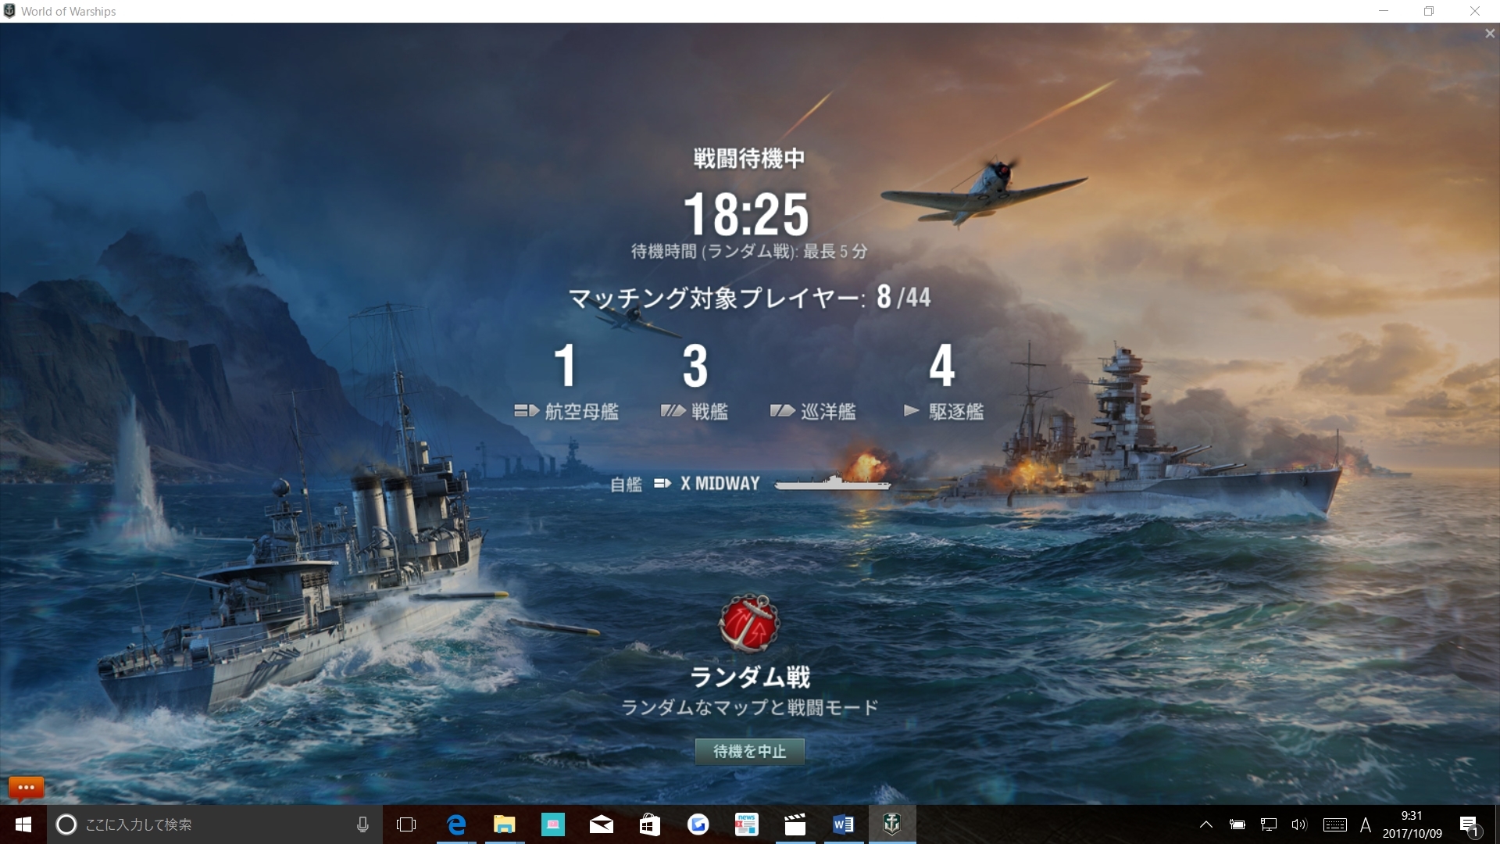Expand hidden system tray icons chevron
Screen dimensions: 1500x844
tap(1205, 824)
